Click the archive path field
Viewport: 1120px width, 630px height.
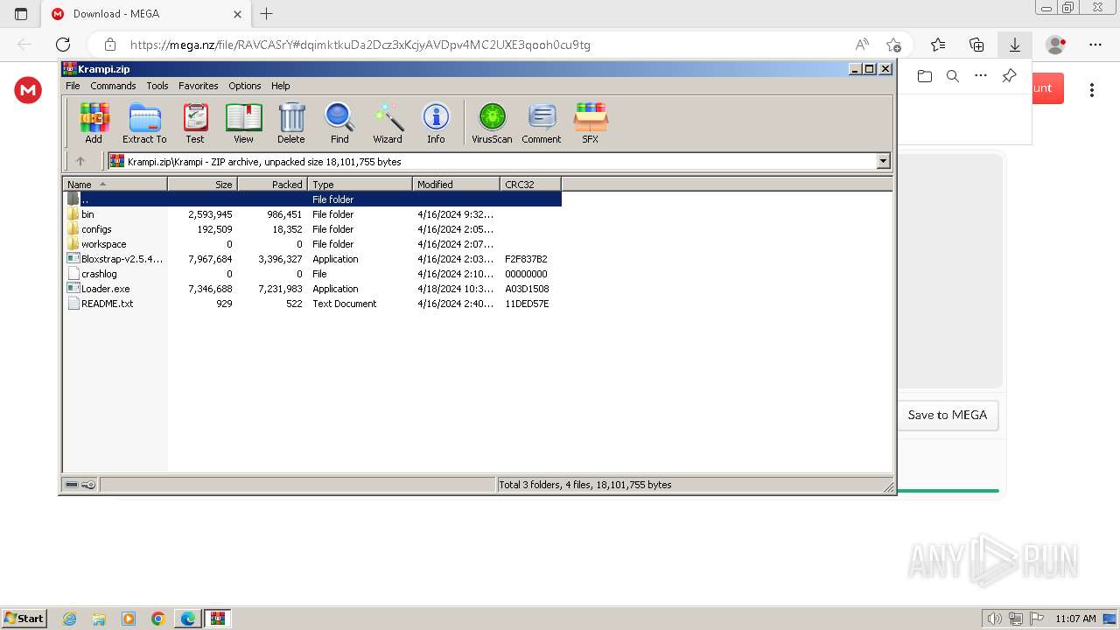492,161
